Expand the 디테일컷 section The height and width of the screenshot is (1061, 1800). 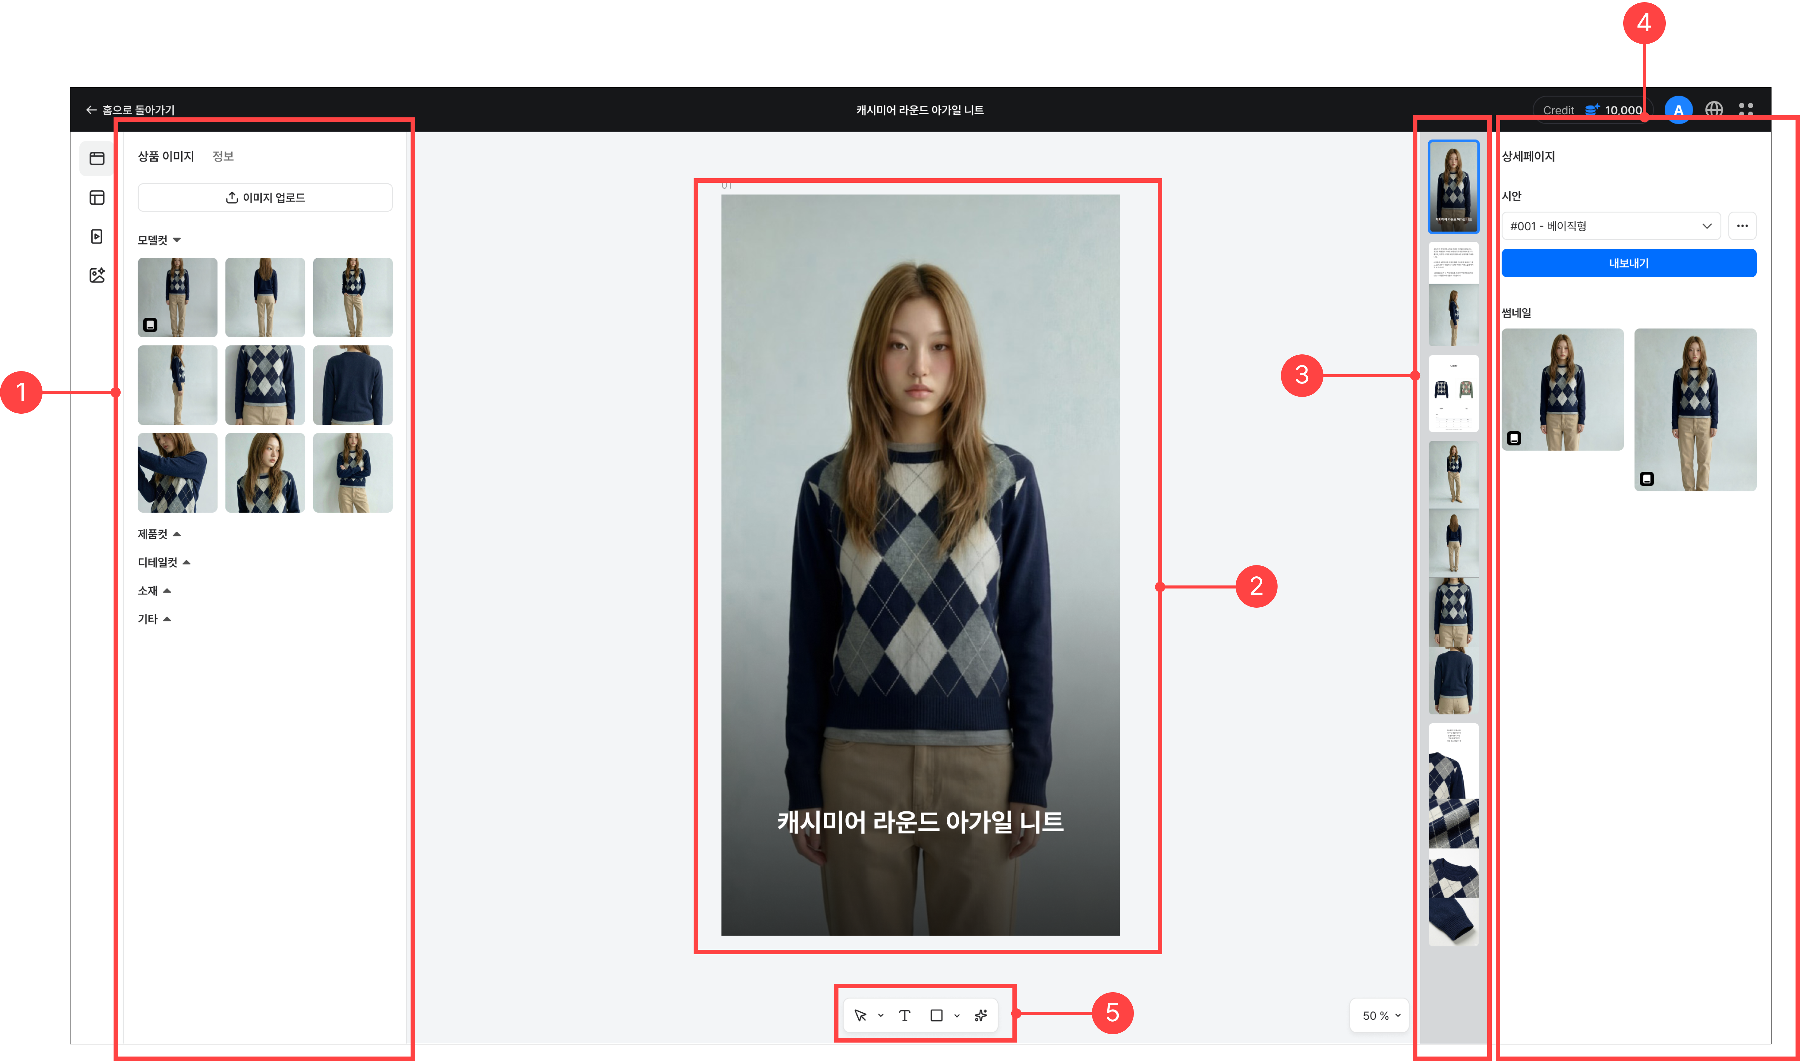point(164,563)
